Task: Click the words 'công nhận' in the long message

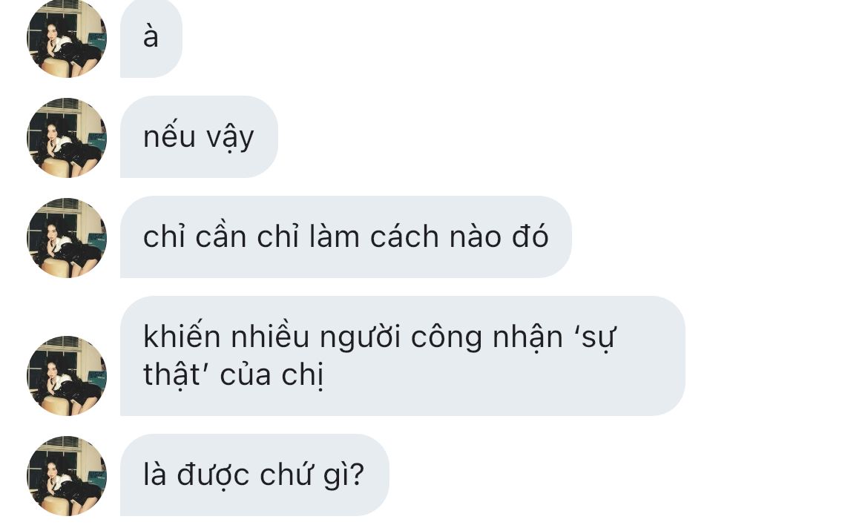Action: 487,338
